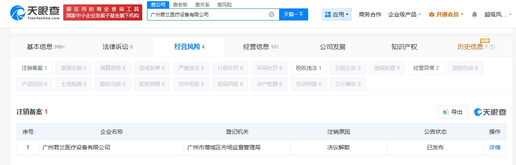Image resolution: width=516 pixels, height=165 pixels.
Task: Click the 导出 export button
Action: tap(453, 112)
